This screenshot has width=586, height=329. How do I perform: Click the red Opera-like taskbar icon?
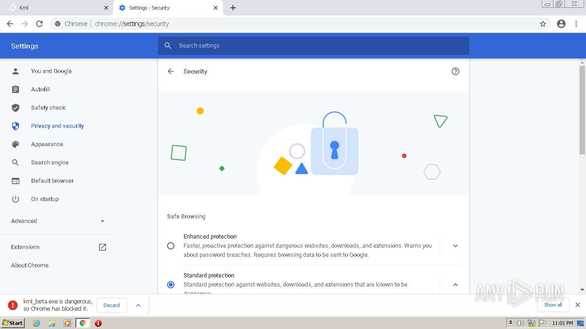(x=98, y=323)
